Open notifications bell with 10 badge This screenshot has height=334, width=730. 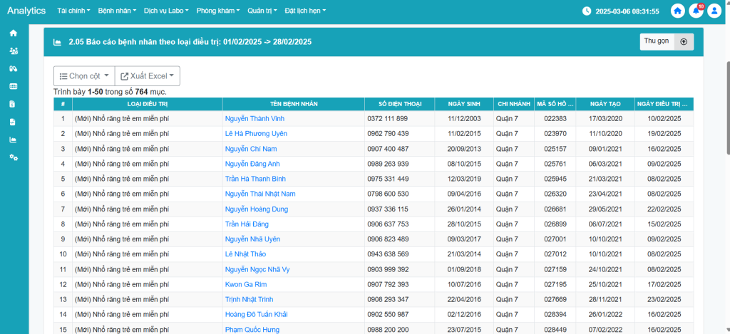pos(696,11)
